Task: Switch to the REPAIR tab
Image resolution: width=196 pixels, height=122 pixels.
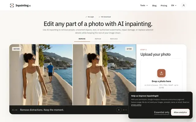Action: (98, 39)
